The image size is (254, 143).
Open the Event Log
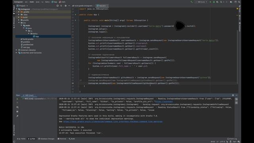[x=232, y=139]
